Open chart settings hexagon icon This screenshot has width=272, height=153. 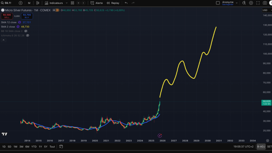coord(251,3)
